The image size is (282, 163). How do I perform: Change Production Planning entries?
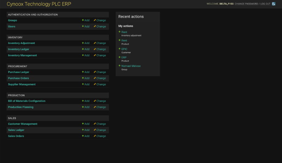coord(100,107)
